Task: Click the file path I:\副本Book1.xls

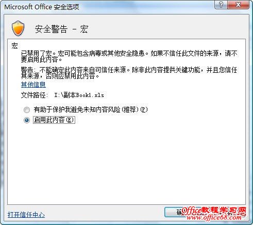Action: coord(79,95)
